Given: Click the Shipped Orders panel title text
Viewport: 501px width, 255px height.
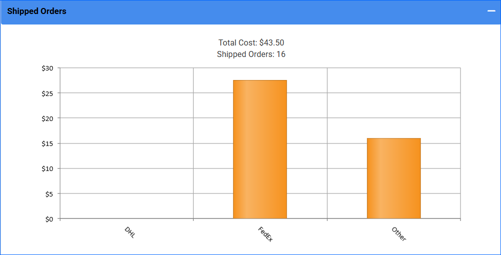Looking at the screenshot, I should (x=37, y=11).
